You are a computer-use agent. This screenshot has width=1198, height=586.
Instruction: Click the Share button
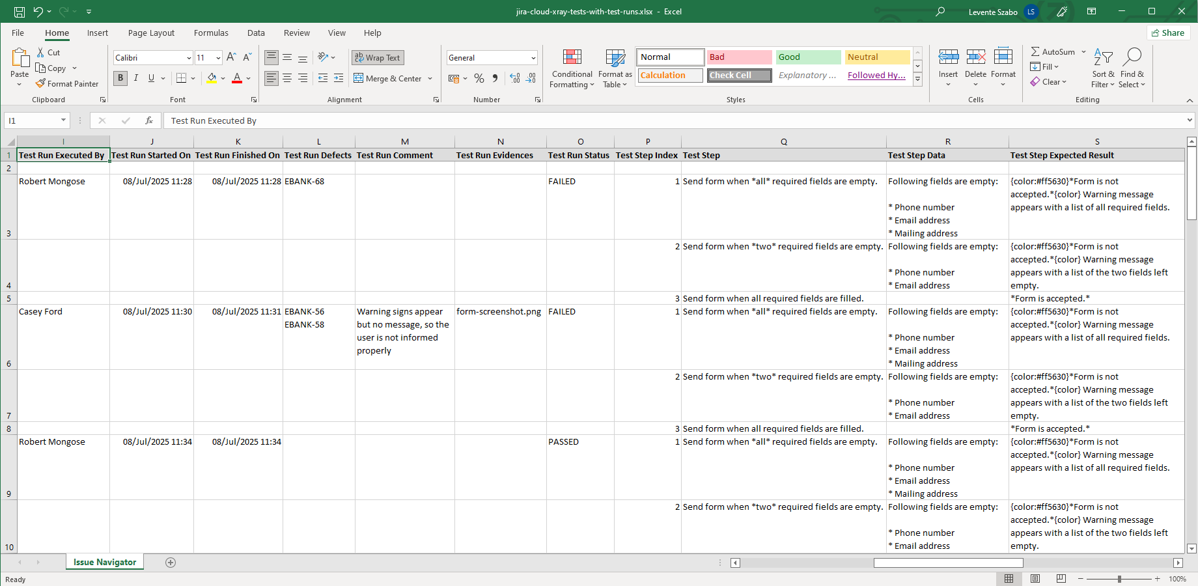tap(1168, 33)
